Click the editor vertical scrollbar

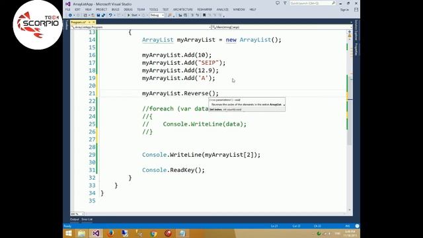pos(350,120)
